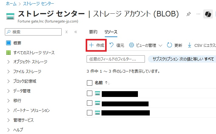This screenshot has height=134, width=216.
Task: Expand the データ管理 section
Action: [9, 91]
